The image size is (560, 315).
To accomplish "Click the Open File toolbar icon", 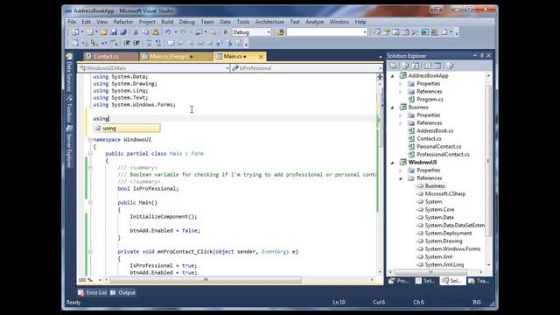I will tap(104, 32).
